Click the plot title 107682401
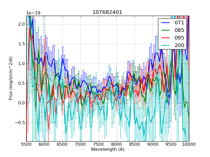The image size is (210, 157). tap(107, 12)
